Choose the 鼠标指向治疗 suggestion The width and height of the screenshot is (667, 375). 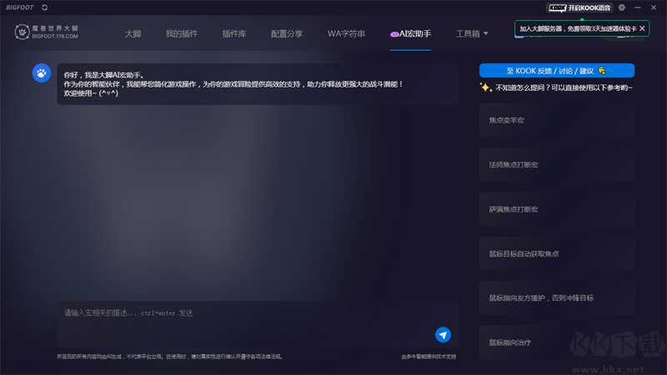point(557,342)
